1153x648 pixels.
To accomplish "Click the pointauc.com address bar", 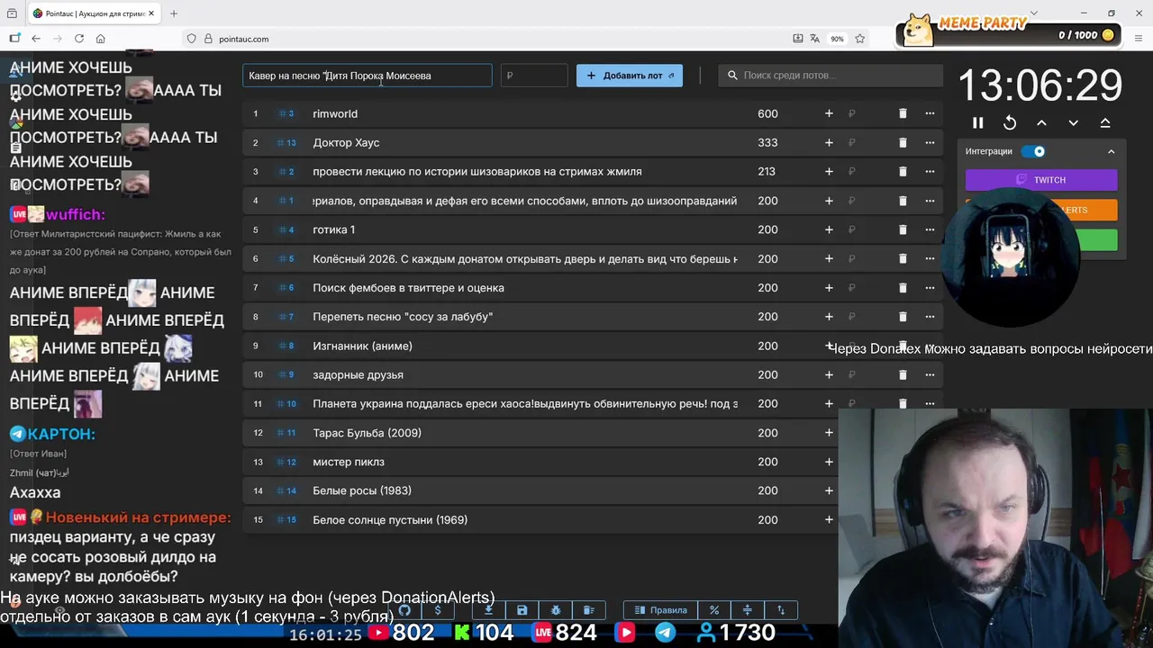I will tap(486, 39).
